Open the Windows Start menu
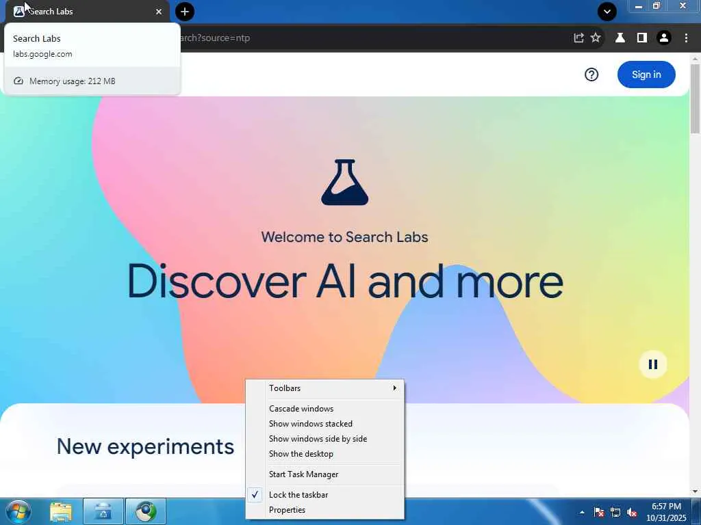 (x=18, y=511)
